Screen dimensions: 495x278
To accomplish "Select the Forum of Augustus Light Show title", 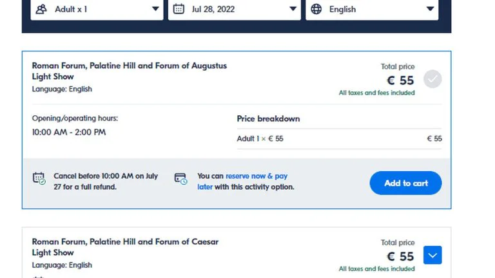I will click(129, 71).
